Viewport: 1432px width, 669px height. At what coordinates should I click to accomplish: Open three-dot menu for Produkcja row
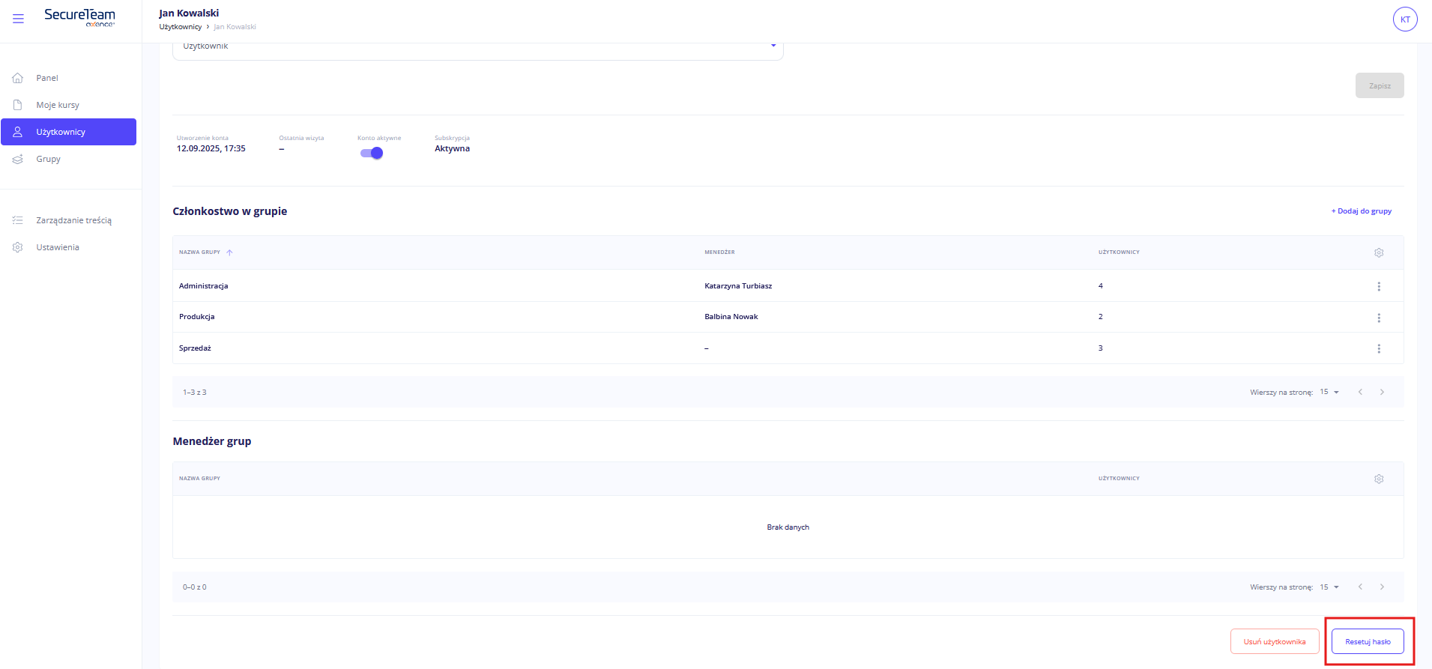point(1378,318)
